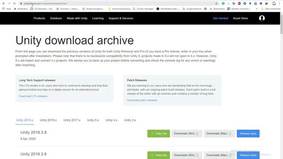283x159 pixels.
Task: Open the Summary bookmark
Action: pos(68,9)
